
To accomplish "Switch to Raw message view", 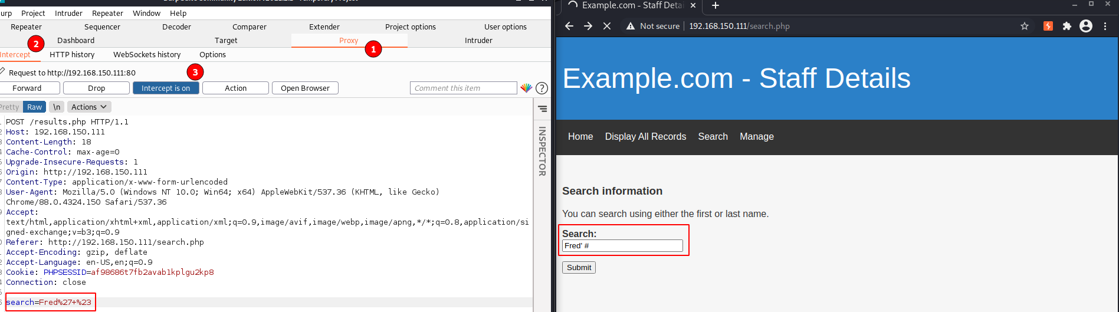I will [34, 107].
